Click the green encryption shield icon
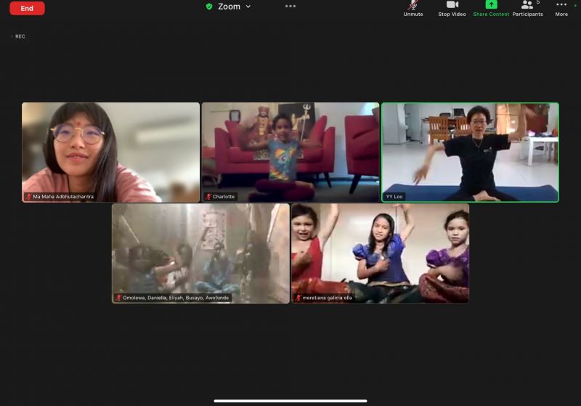 [209, 7]
